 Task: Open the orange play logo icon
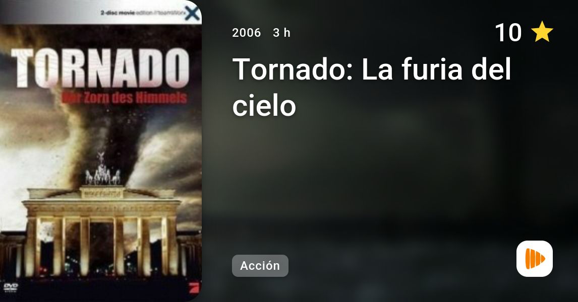coord(535,259)
